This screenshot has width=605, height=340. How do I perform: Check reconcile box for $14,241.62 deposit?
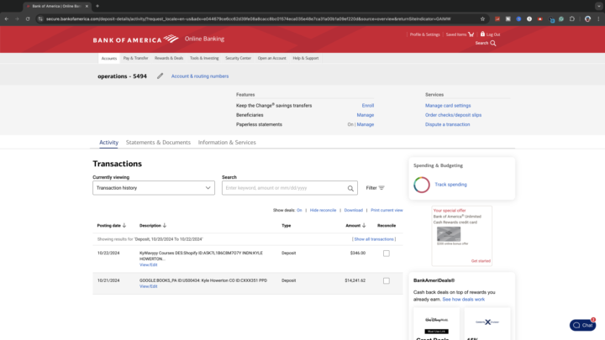coord(387,280)
